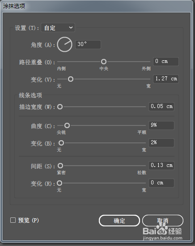Confirm with the 确定 button
The image size is (195, 246).
(119, 221)
